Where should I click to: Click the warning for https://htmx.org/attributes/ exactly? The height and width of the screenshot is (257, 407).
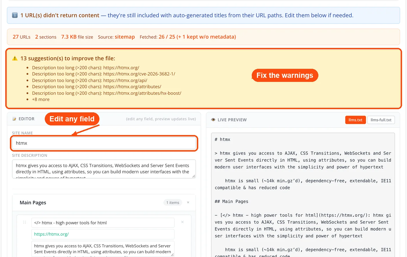point(97,87)
